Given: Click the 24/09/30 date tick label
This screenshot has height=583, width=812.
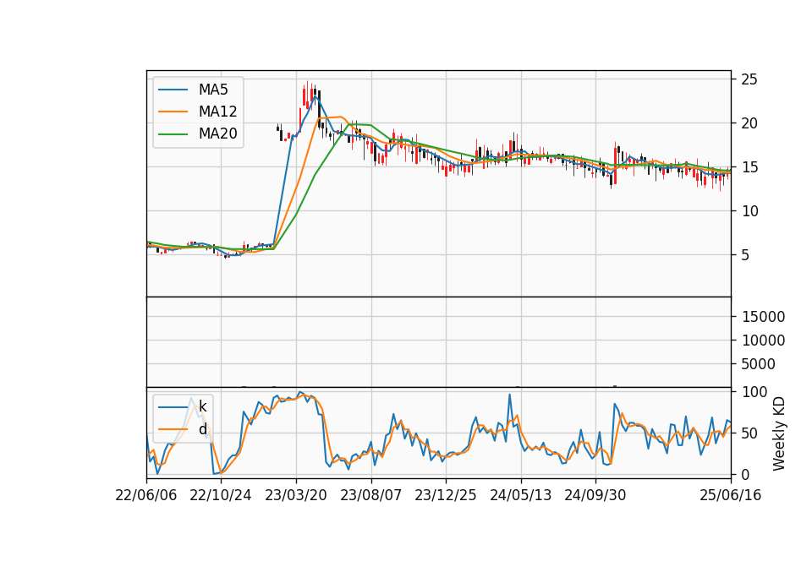Looking at the screenshot, I should pos(595,495).
